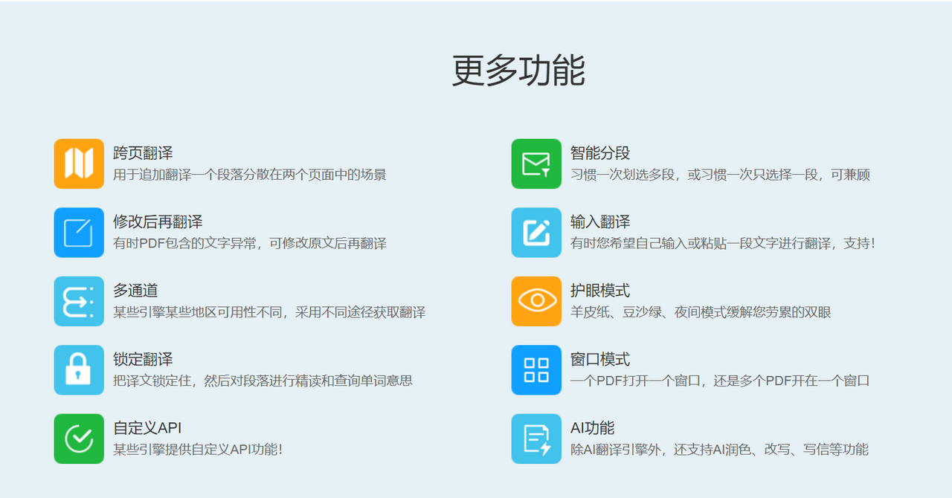Viewport: 952px width, 498px height.
Task: Click the green 自定义API checkmark icon
Action: 79,439
